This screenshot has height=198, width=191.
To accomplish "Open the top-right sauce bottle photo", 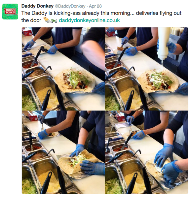I will [x=146, y=69].
